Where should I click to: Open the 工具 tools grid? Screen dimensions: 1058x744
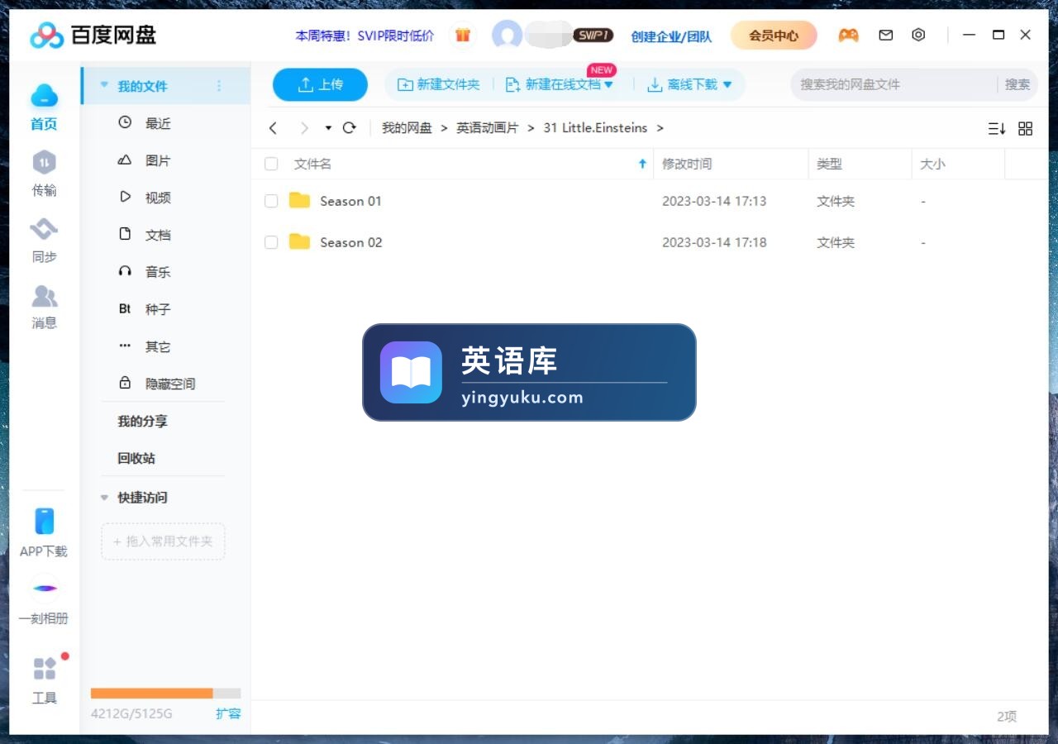[44, 668]
